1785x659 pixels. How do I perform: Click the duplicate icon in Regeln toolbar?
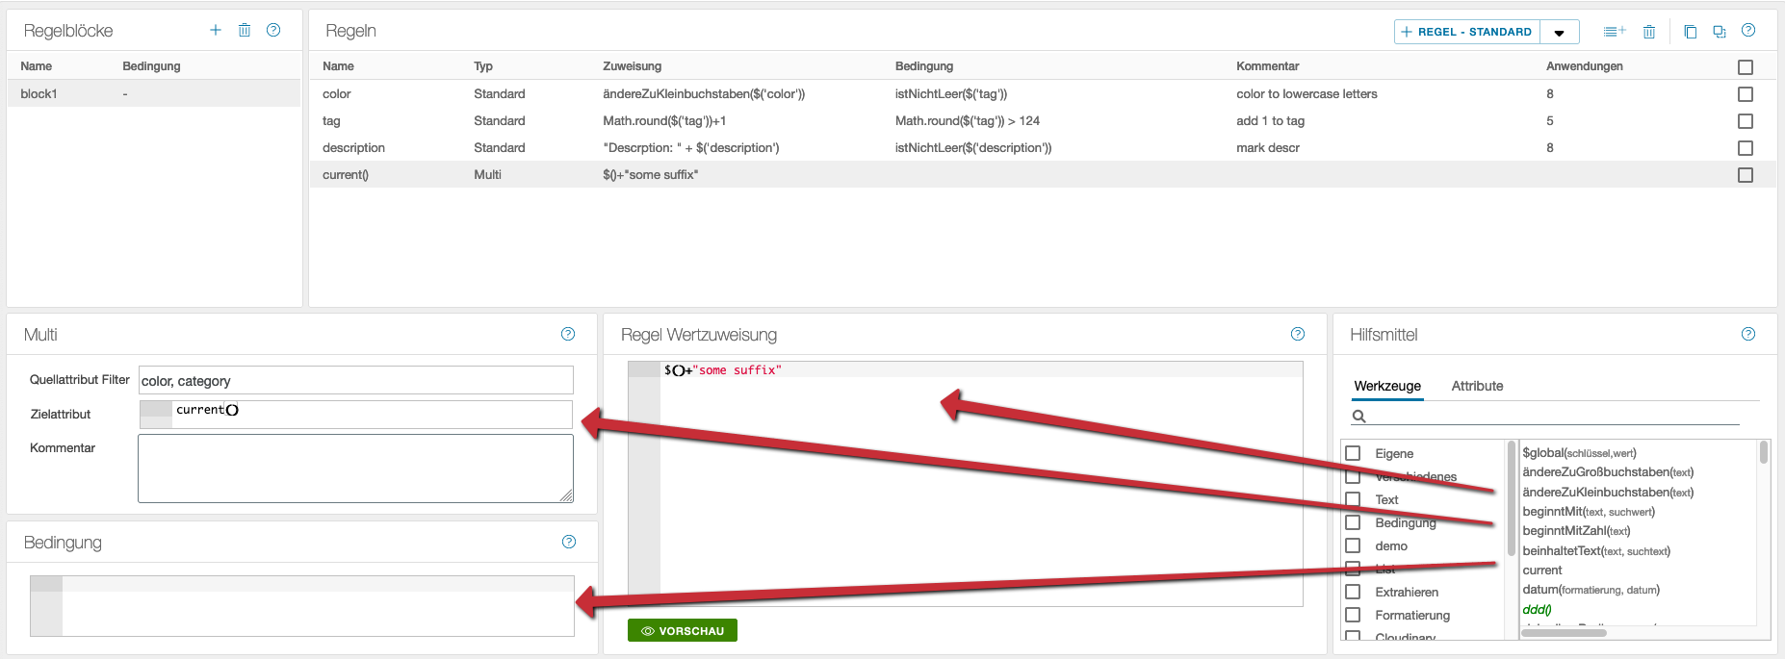pyautogui.click(x=1719, y=32)
